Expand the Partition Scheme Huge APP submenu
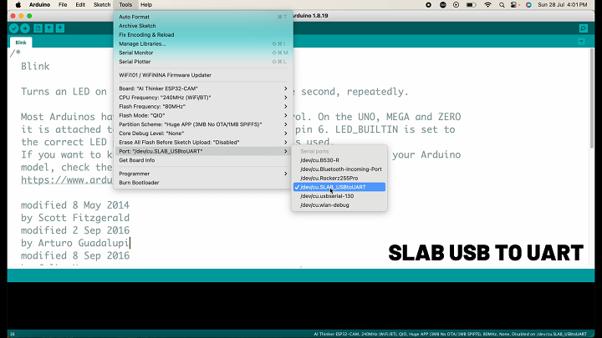602x338 pixels. tap(202, 124)
